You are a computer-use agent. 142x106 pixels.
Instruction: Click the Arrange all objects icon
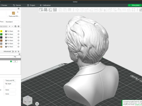(55, 10)
